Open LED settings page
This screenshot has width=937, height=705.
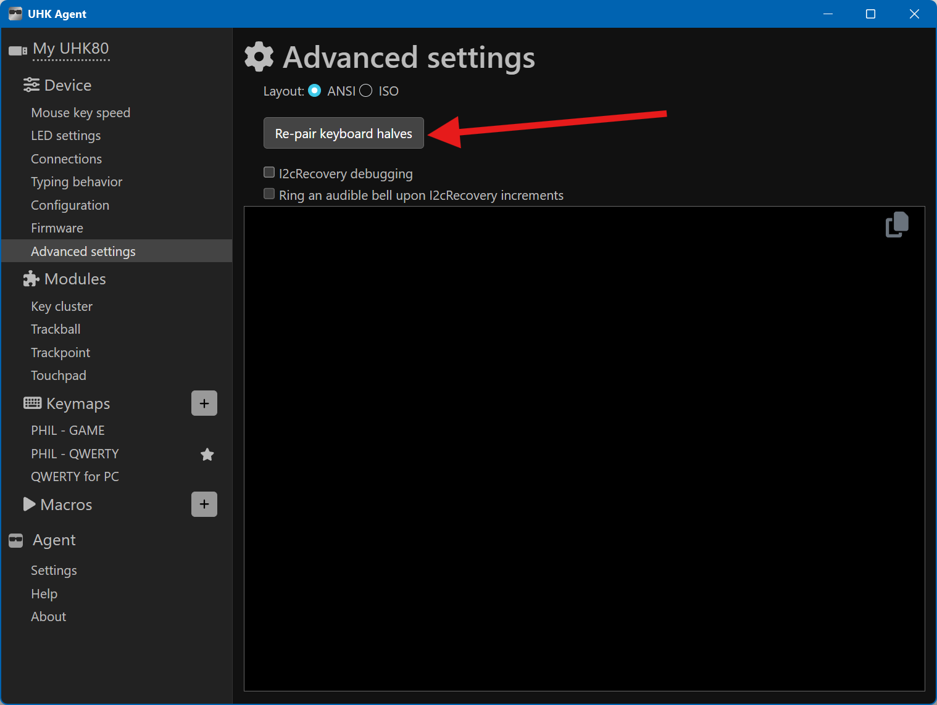click(x=66, y=136)
